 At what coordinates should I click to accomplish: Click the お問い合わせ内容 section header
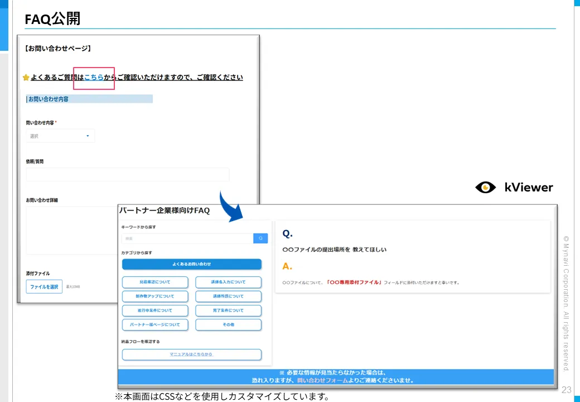[89, 99]
